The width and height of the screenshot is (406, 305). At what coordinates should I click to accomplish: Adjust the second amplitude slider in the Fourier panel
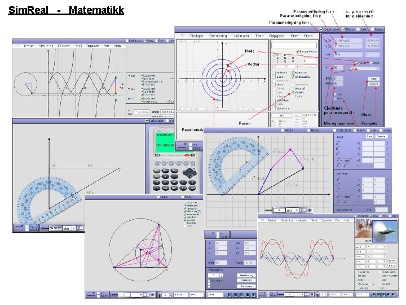377,251
